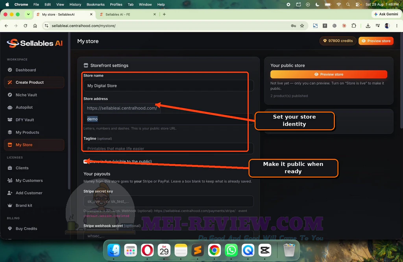
Task: Open WhatsApp from the dock
Action: (231, 250)
